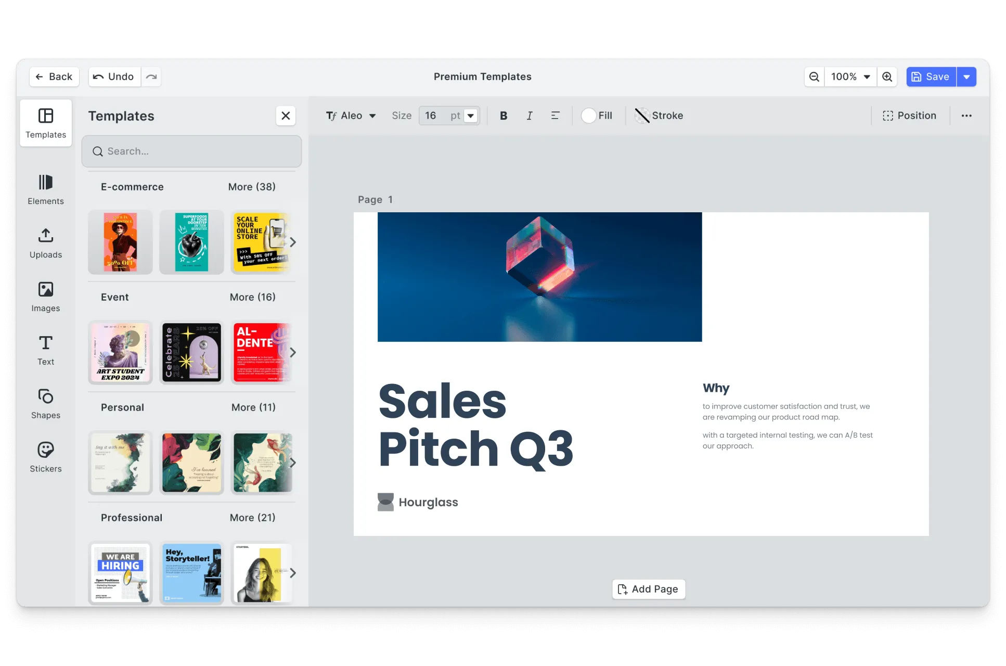Expand Personal row with next chevron

coord(293,463)
